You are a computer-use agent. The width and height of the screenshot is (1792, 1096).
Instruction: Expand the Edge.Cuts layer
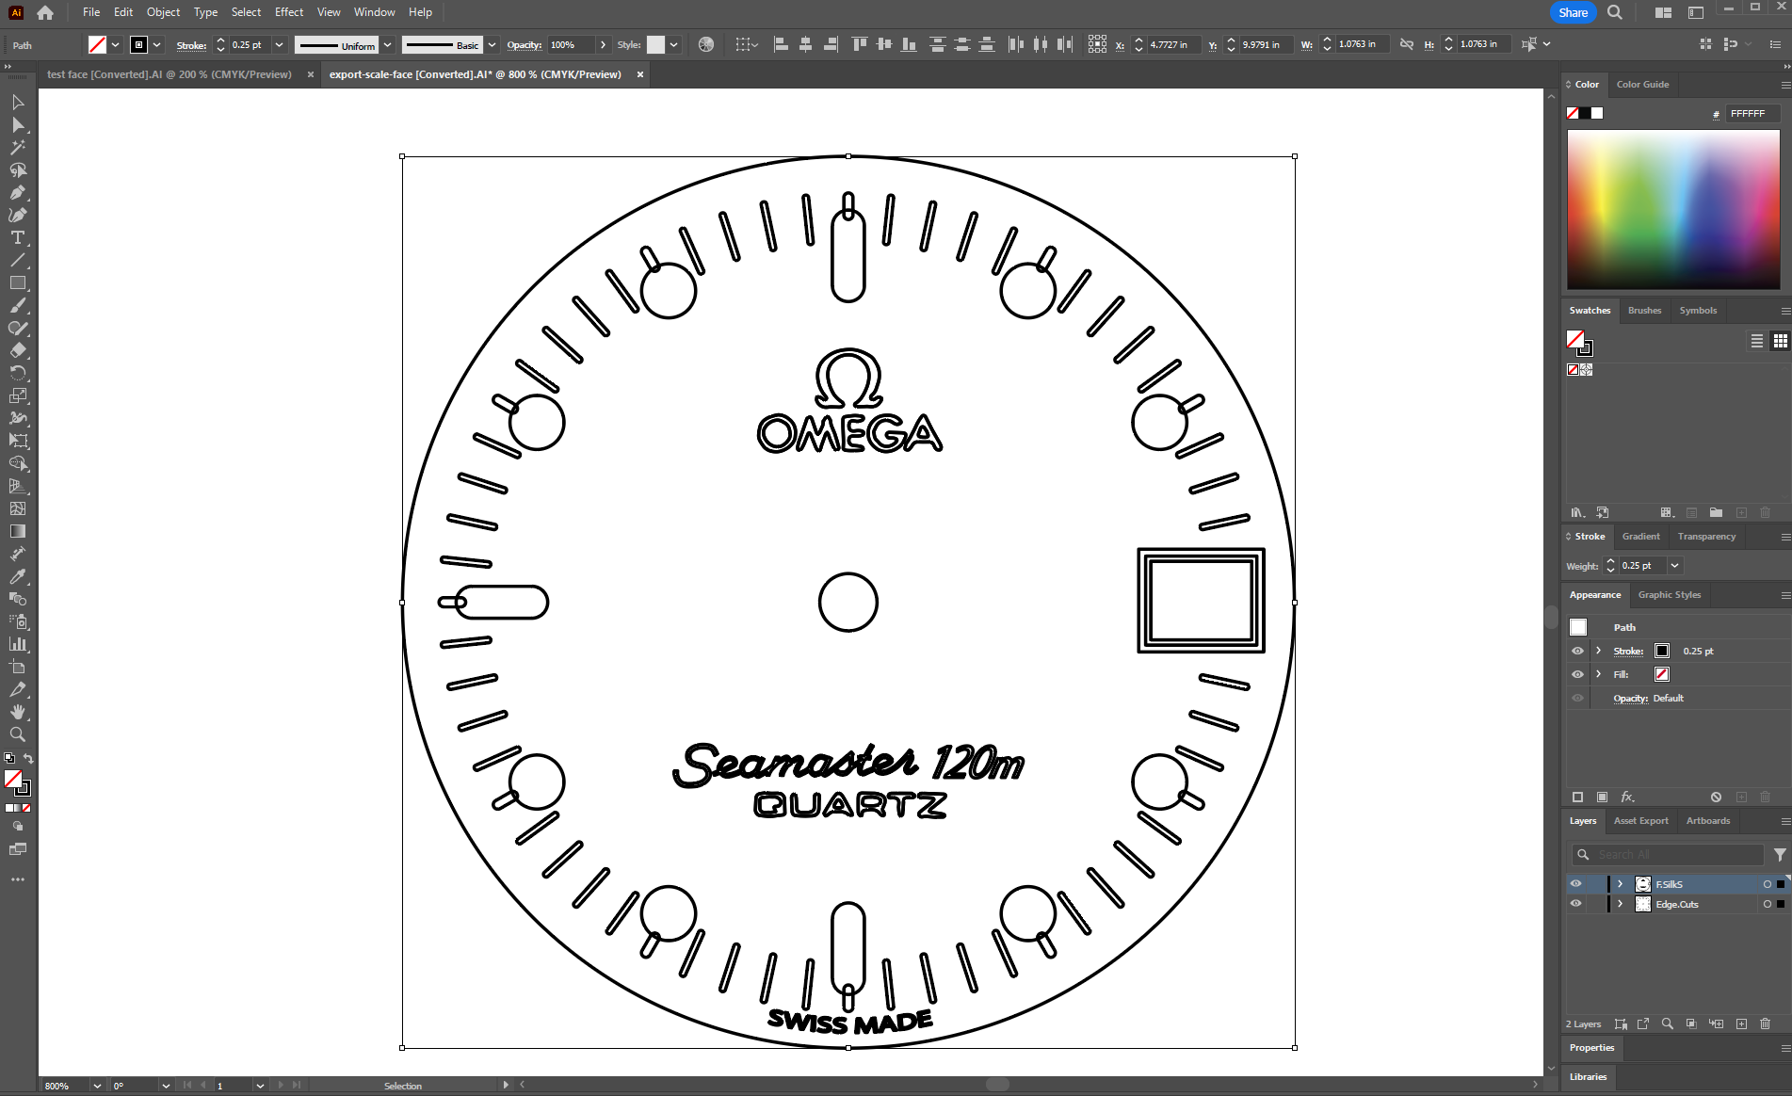[1620, 904]
